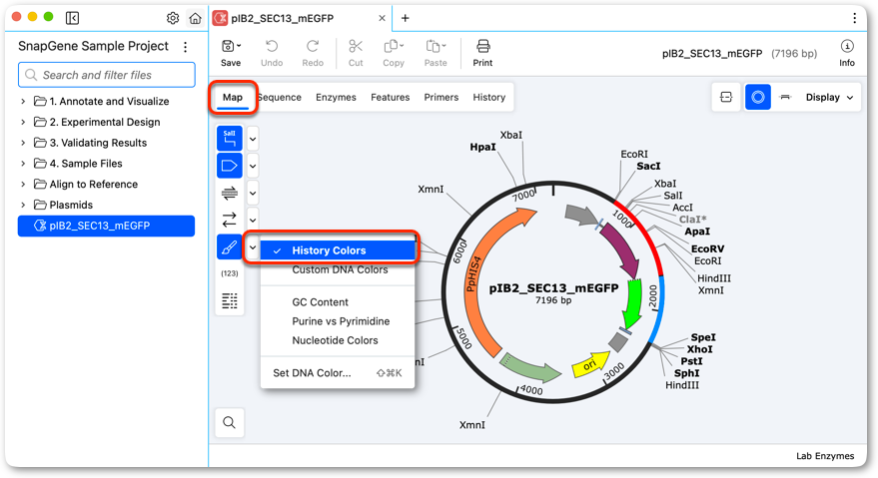Open the window three-dot menu at top right

tap(854, 18)
